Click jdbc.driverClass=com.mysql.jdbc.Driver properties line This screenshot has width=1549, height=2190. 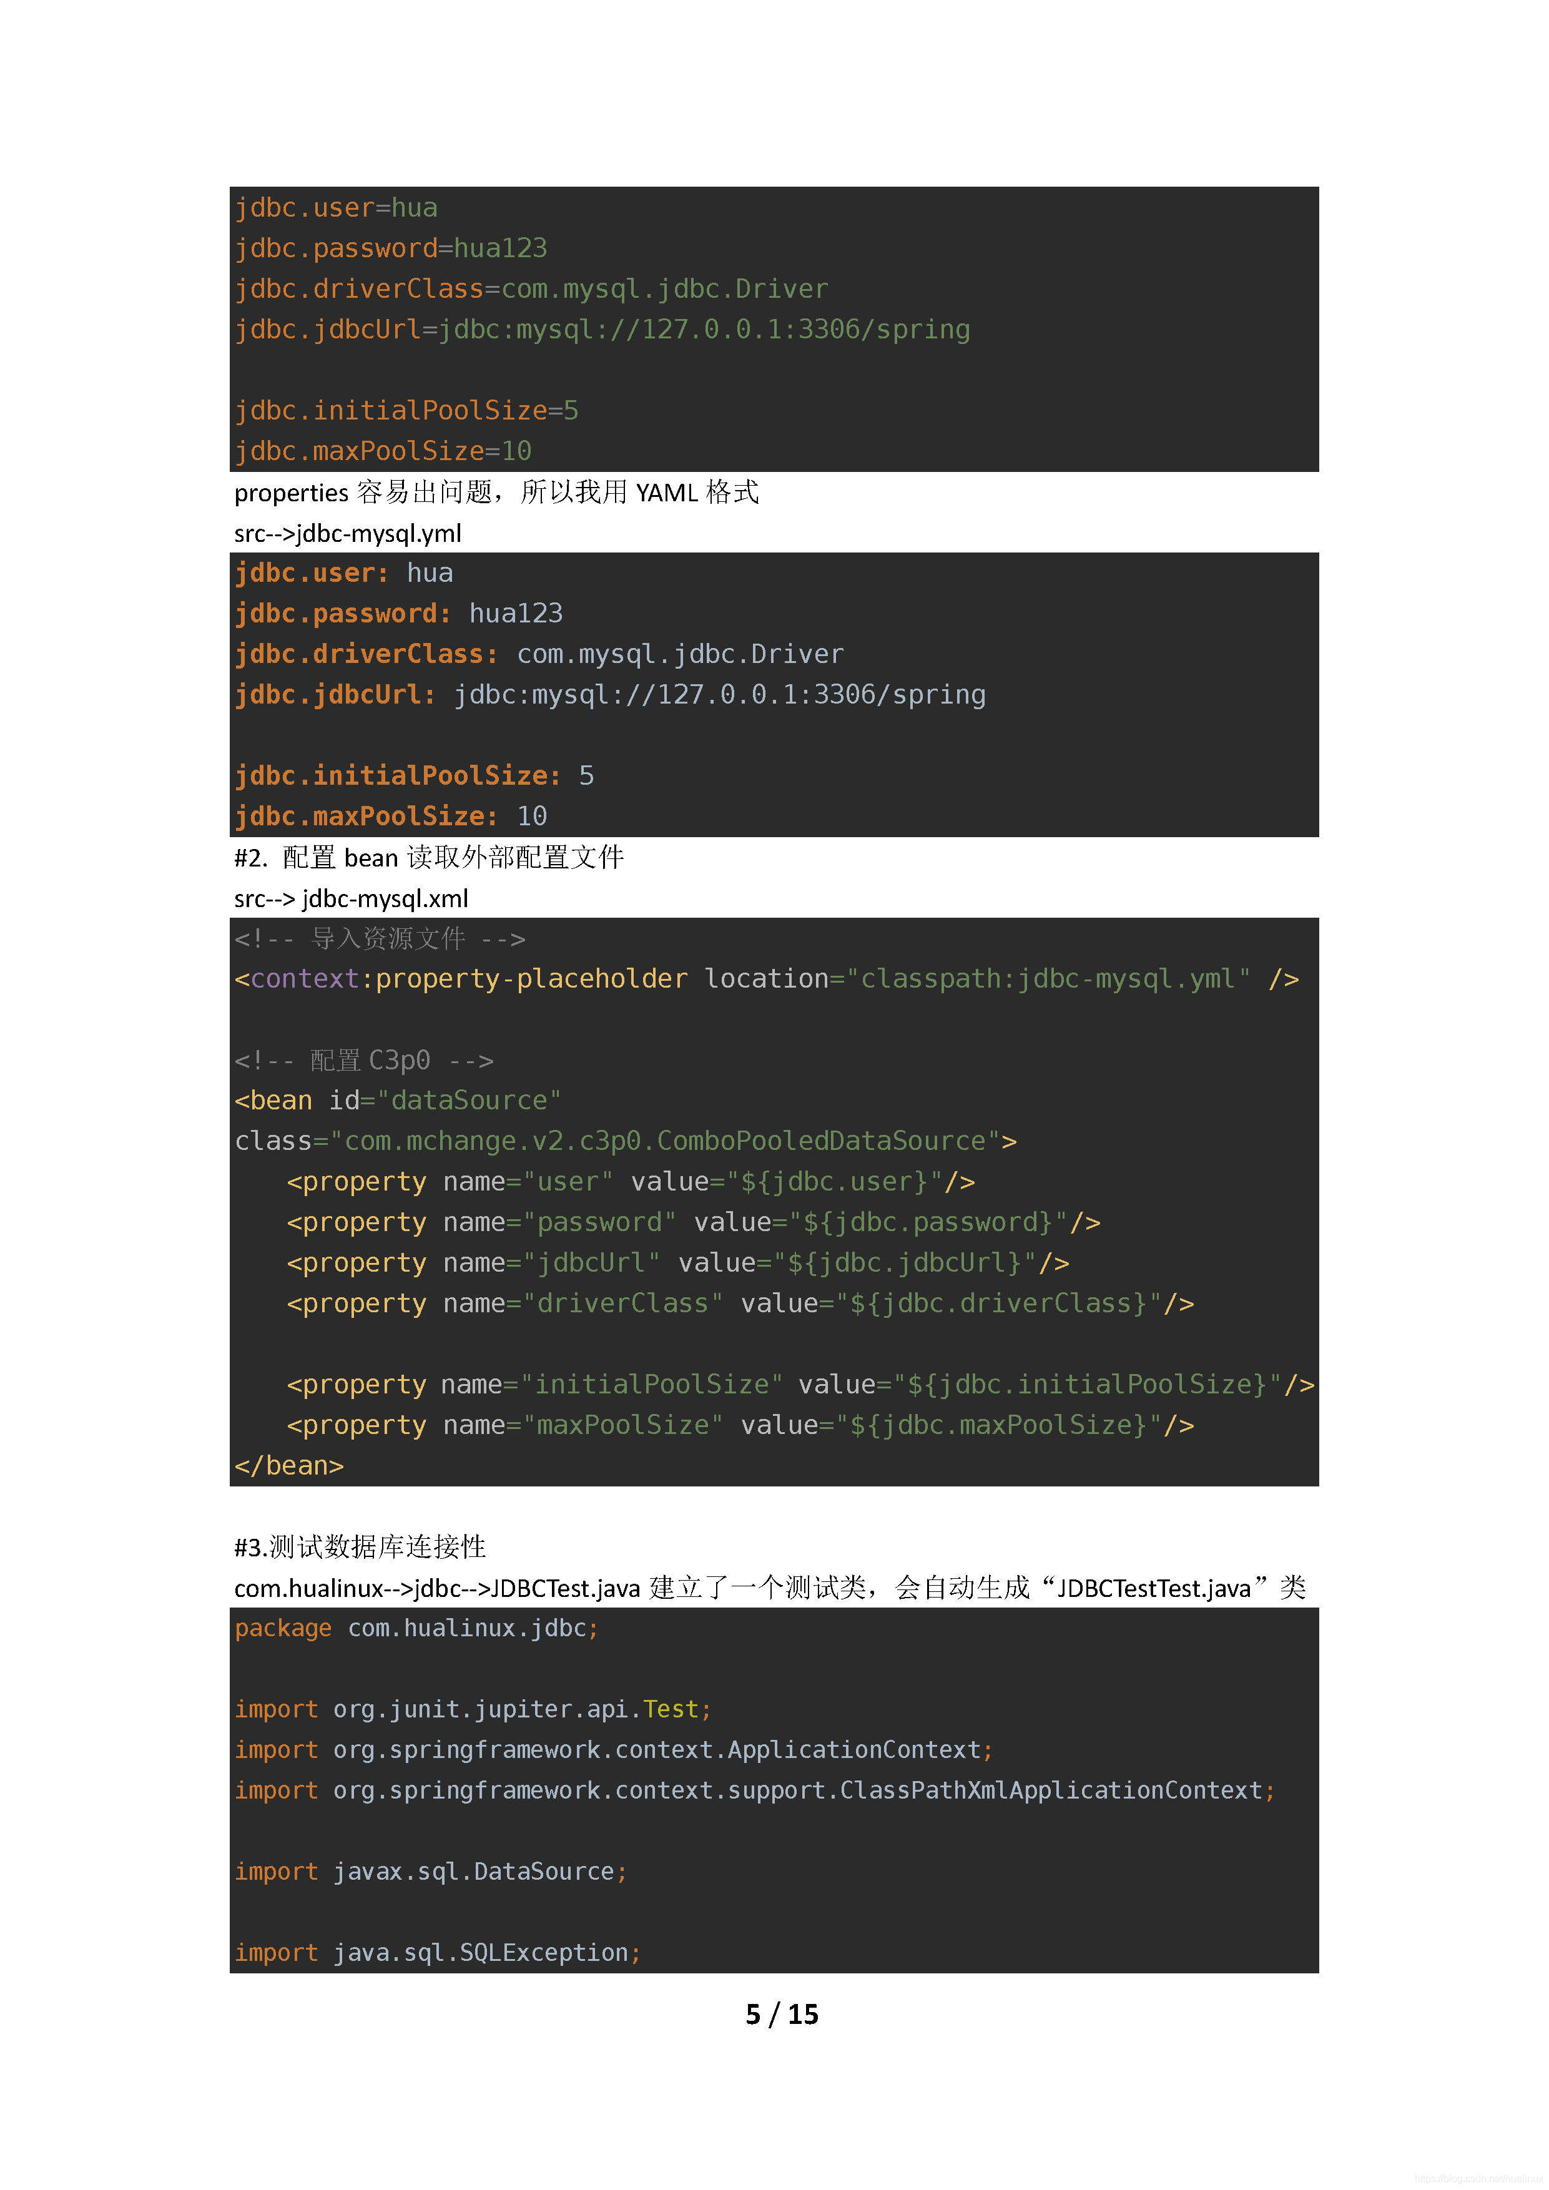click(531, 289)
